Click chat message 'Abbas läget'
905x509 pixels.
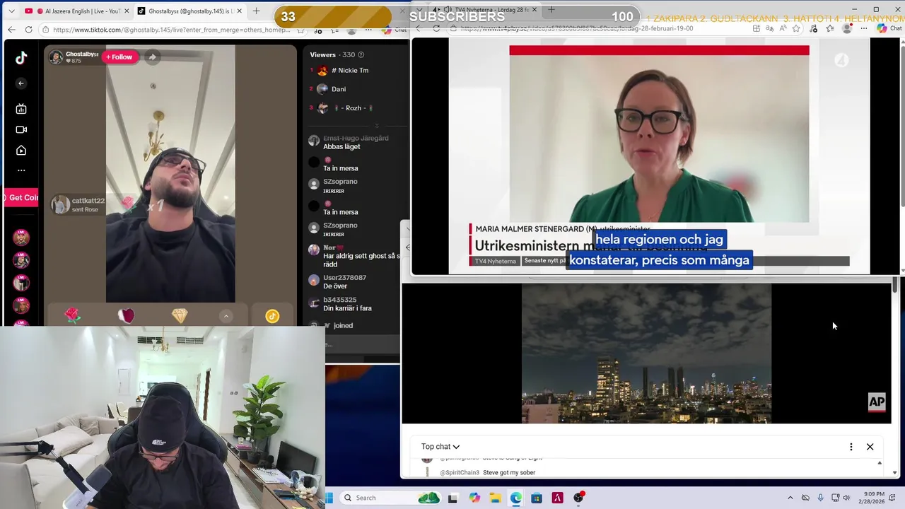pyautogui.click(x=341, y=146)
